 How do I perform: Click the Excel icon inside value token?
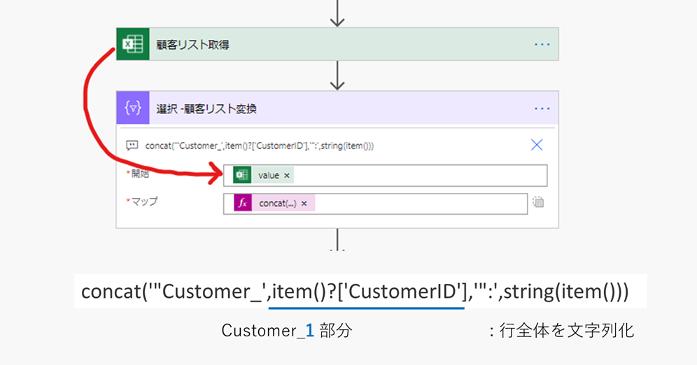click(x=242, y=176)
